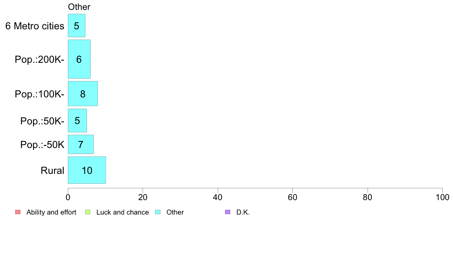Click the cyan Other legend swatch
The width and height of the screenshot is (453, 280).
coord(158,212)
